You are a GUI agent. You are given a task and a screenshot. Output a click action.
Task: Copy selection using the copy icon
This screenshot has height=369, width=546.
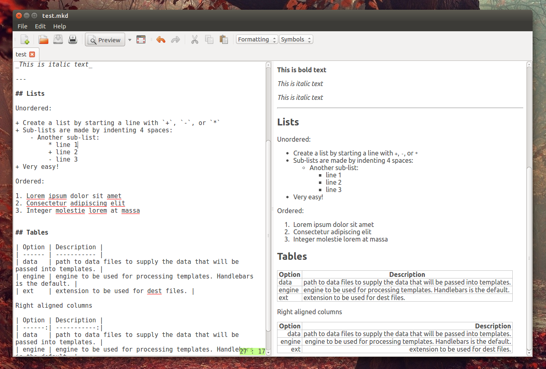coord(209,39)
